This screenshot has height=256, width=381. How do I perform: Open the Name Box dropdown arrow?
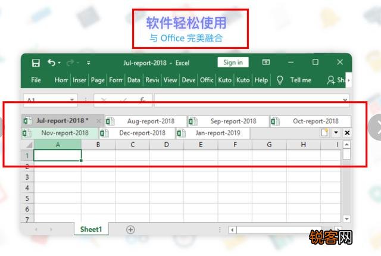[72, 100]
